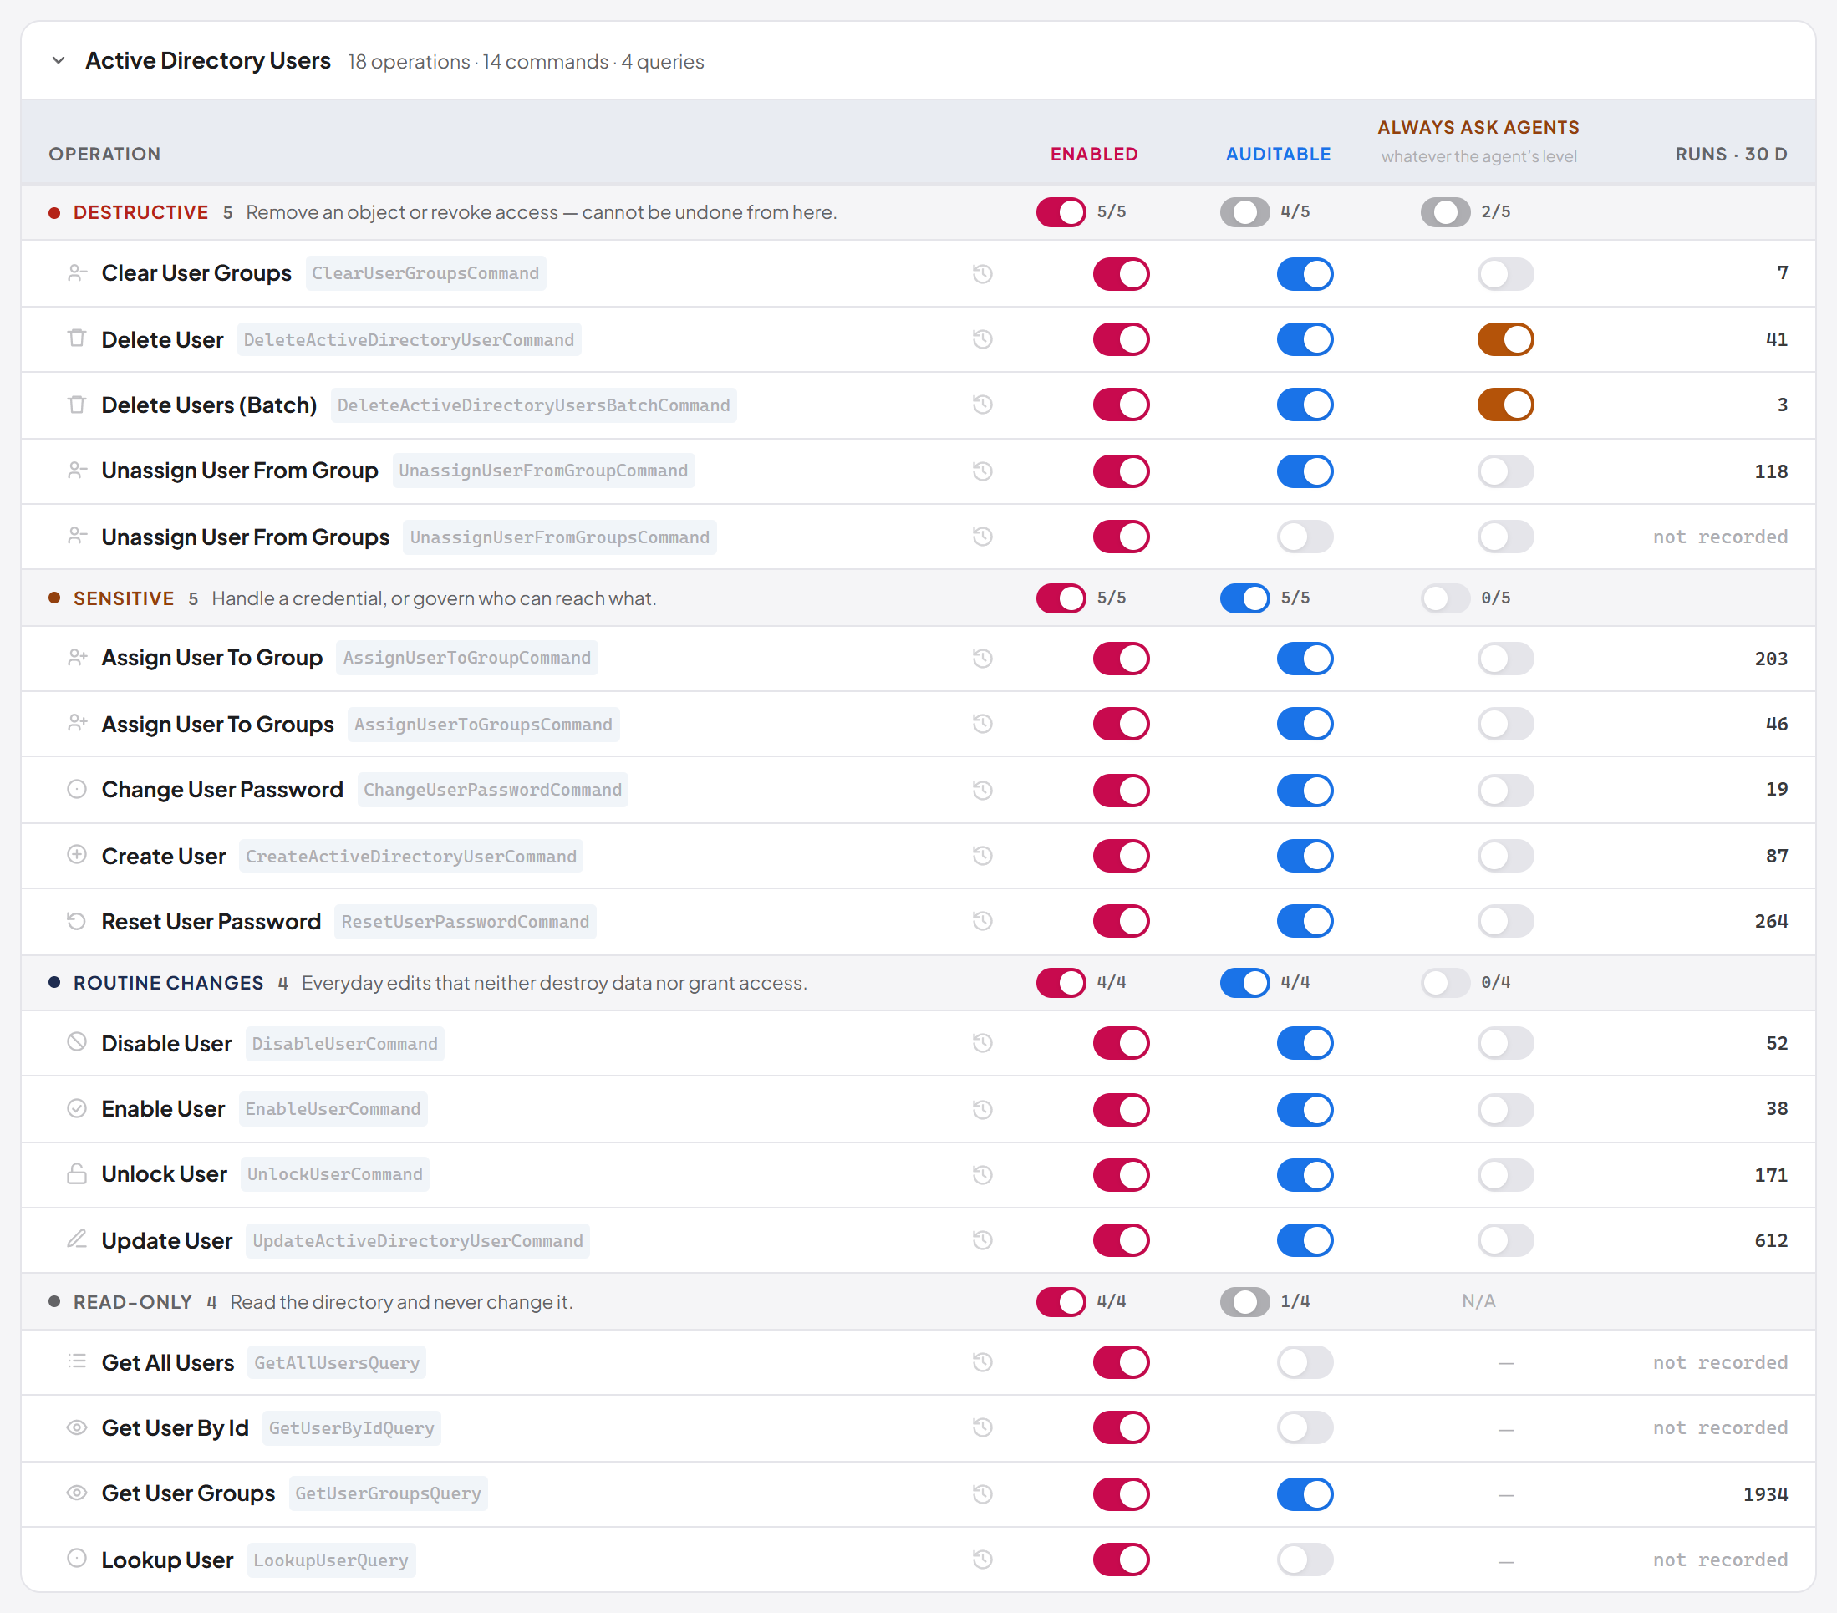1837x1613 pixels.
Task: Open history icon for Change User Password
Action: [982, 790]
